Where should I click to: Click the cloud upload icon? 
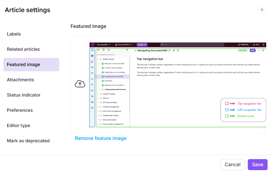[80, 84]
